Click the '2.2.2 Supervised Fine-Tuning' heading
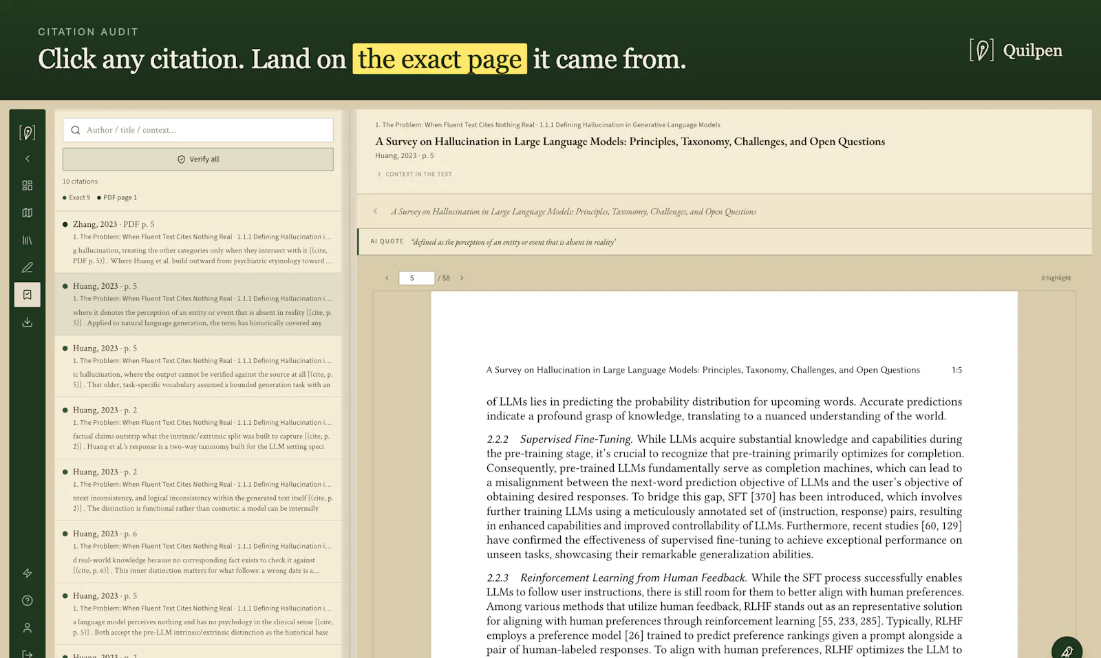 [559, 439]
